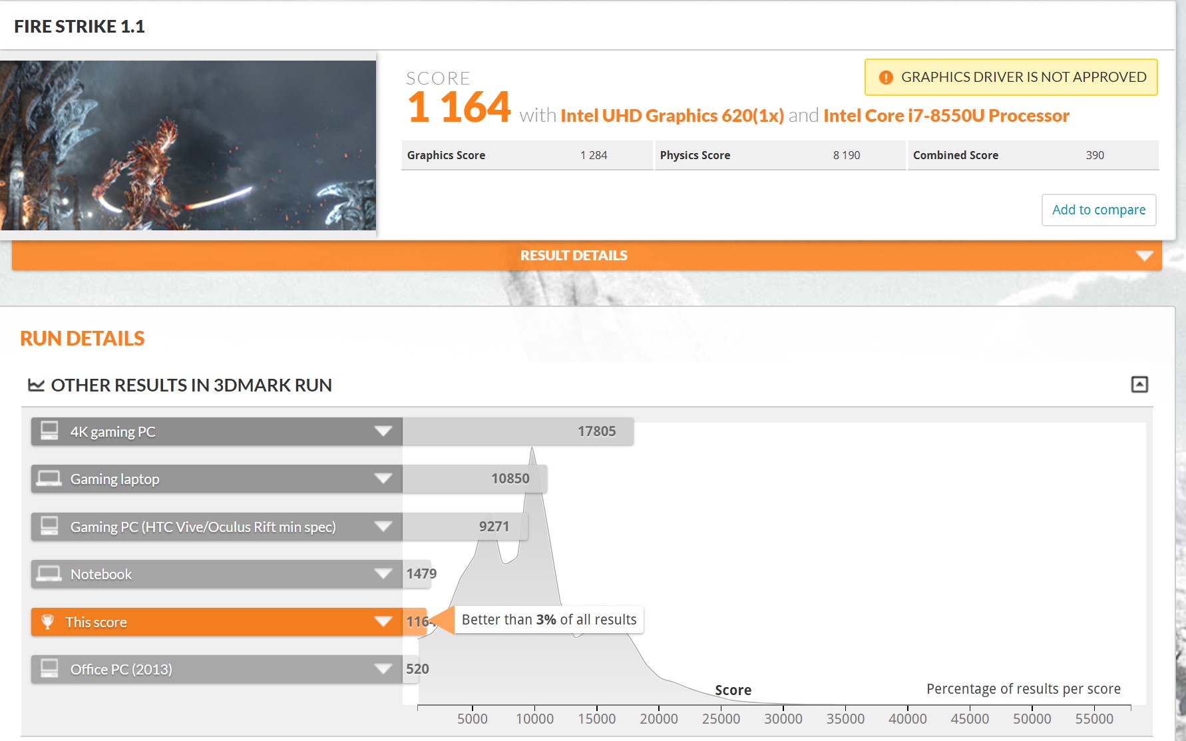Expand the 4K gaming PC dropdown arrow

pyautogui.click(x=383, y=431)
